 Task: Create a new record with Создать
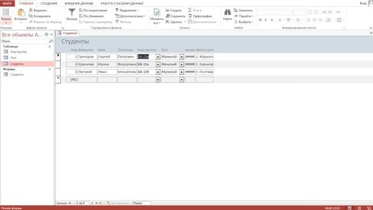coord(174,10)
